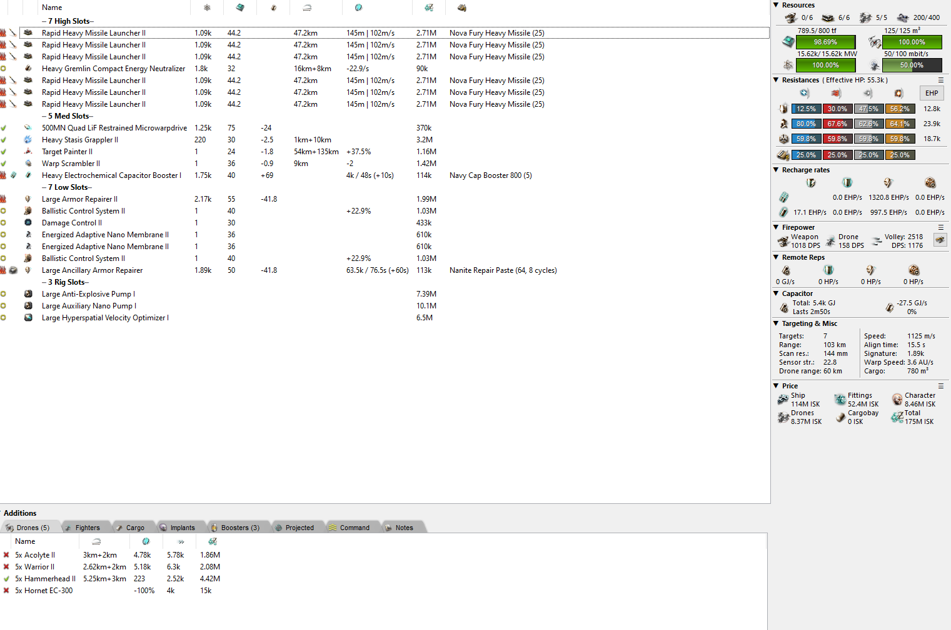Collapse the Resources section
This screenshot has height=630, width=951.
tap(776, 5)
